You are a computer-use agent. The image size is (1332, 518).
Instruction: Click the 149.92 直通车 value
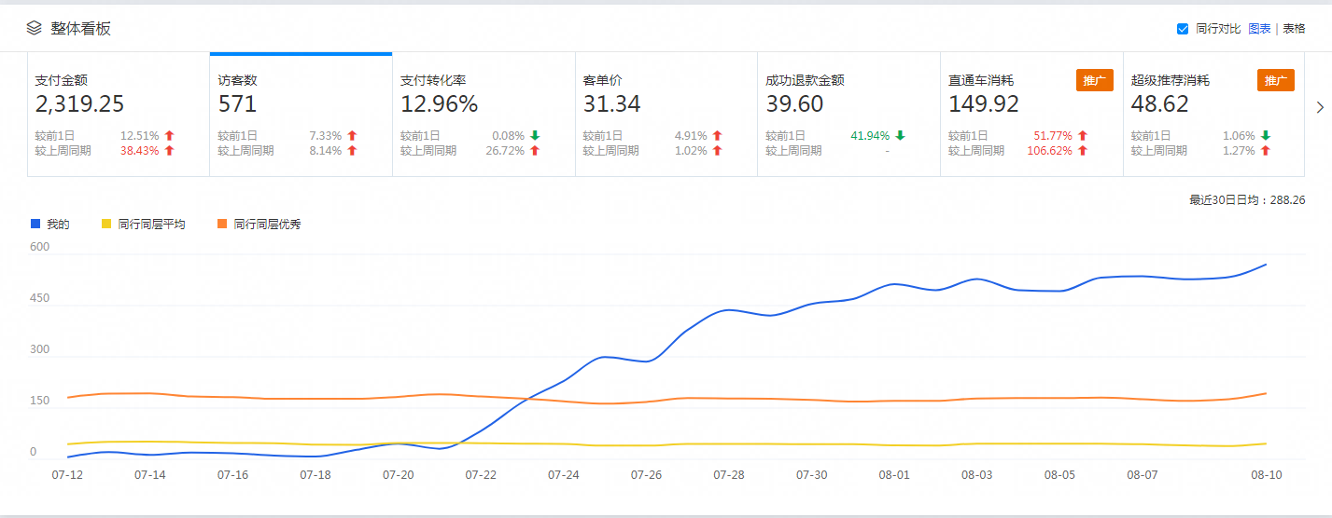pos(984,104)
